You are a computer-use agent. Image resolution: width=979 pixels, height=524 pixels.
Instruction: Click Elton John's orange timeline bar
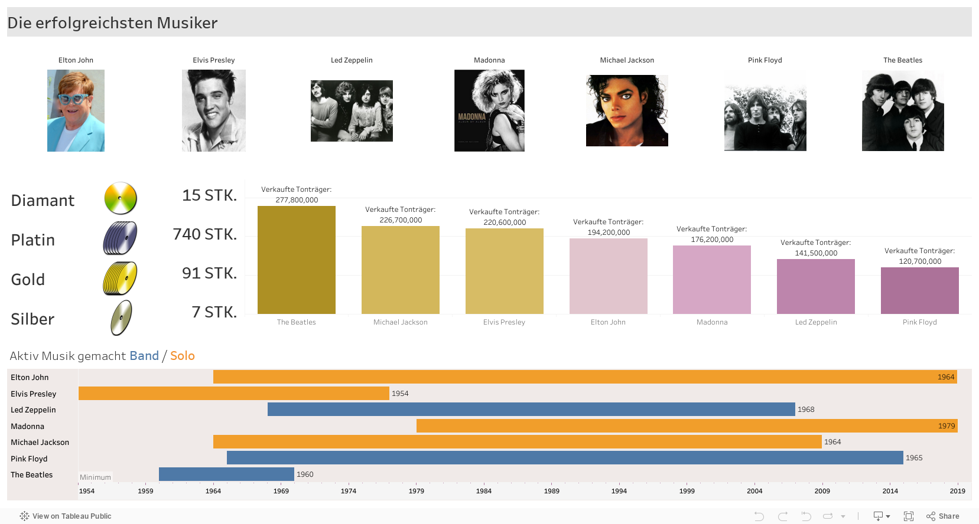[585, 377]
